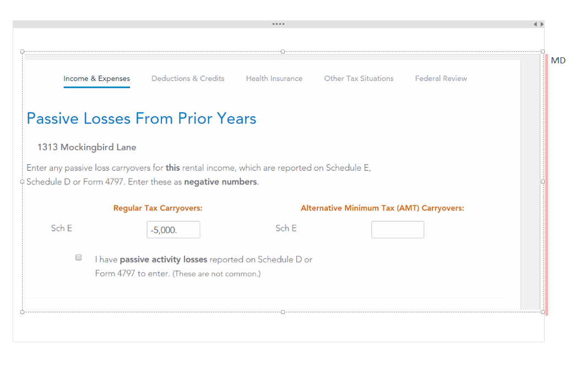
Task: Check the passive activity losses checkbox
Action: [x=78, y=257]
